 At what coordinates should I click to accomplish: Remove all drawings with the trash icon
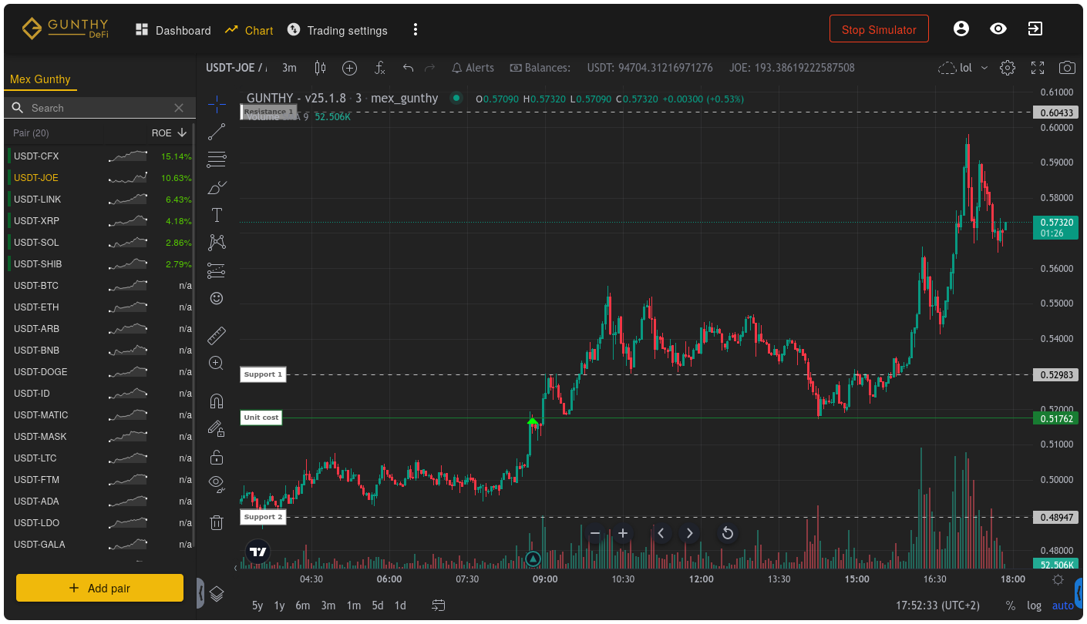coord(217,522)
